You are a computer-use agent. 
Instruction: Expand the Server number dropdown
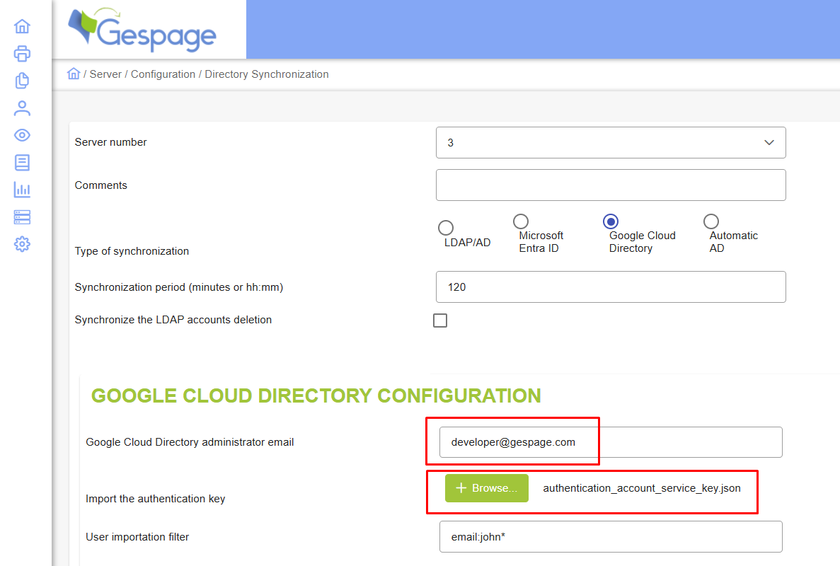(611, 142)
